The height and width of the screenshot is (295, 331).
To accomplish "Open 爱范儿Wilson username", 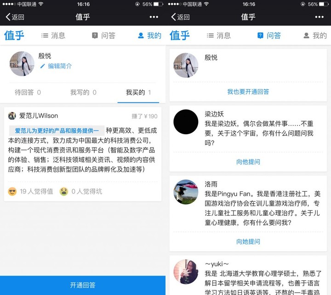I will (39, 116).
